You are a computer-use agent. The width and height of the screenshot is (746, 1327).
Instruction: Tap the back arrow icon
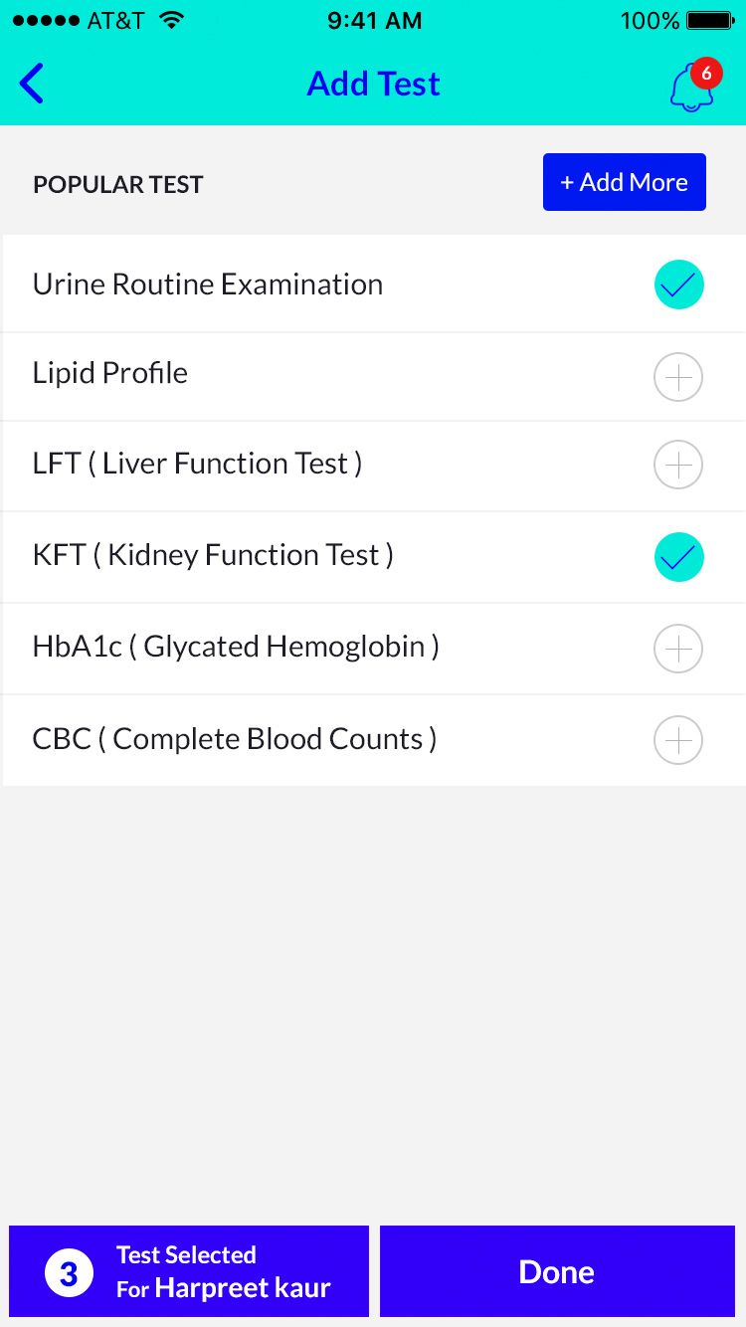pos(32,84)
